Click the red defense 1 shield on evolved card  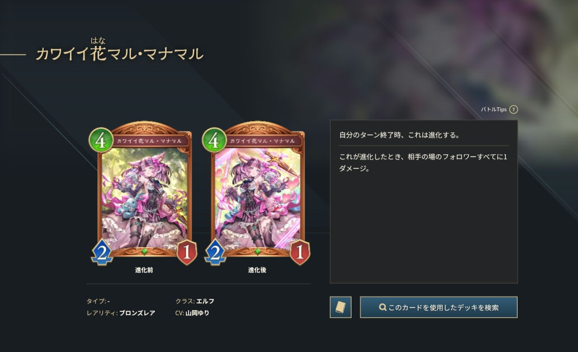[300, 252]
